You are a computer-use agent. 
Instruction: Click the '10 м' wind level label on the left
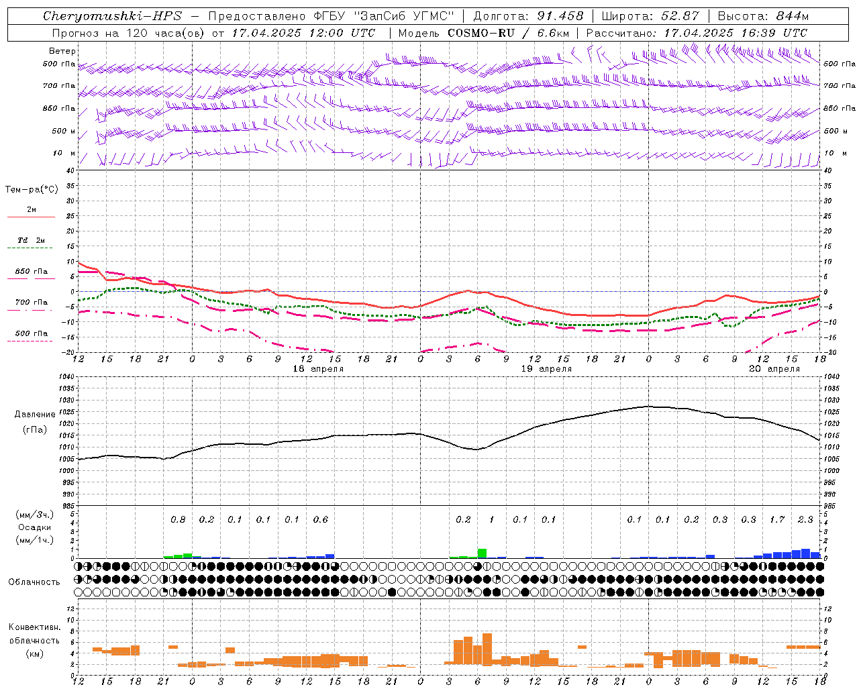click(64, 154)
